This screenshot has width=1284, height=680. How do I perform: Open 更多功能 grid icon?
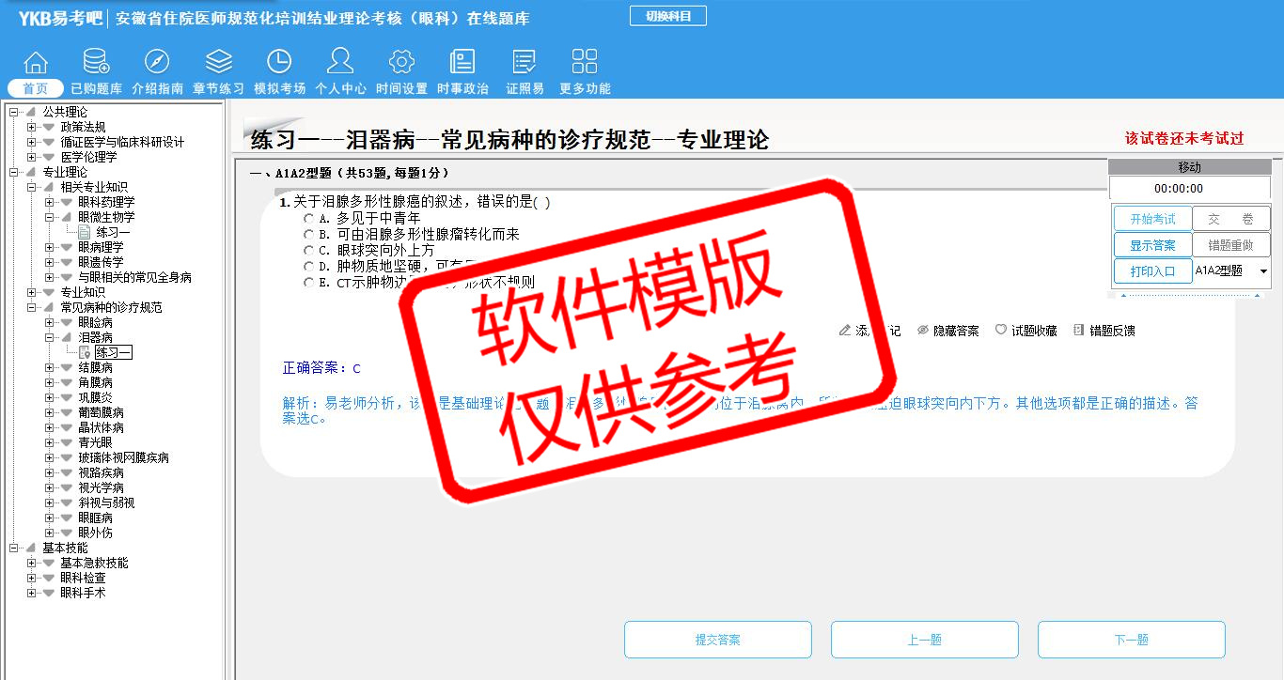[x=584, y=62]
